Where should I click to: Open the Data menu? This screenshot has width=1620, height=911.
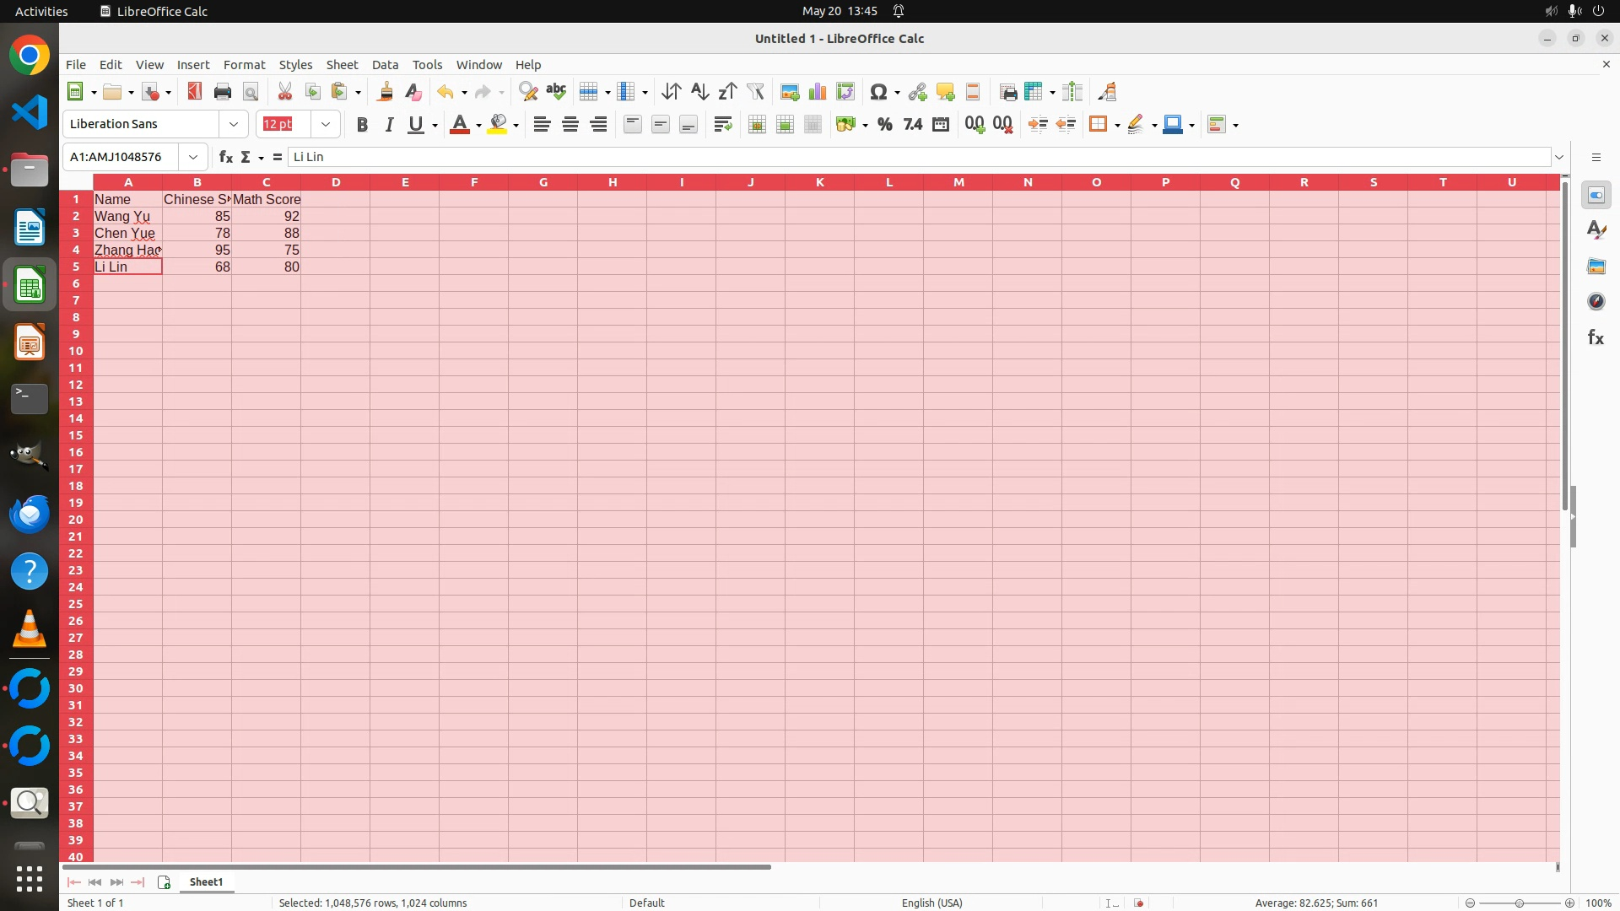point(385,65)
